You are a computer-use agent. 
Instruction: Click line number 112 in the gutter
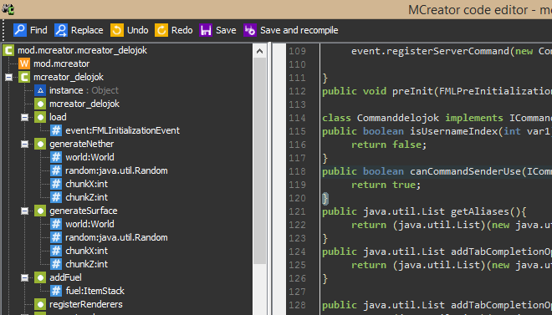[297, 91]
